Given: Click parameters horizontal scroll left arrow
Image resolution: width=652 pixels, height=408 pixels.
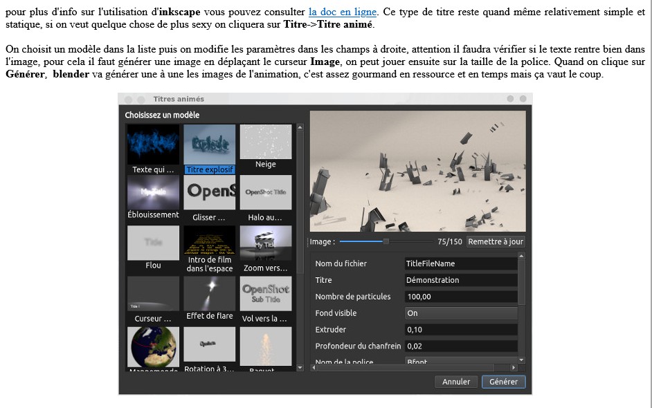Looking at the screenshot, I should tap(314, 368).
